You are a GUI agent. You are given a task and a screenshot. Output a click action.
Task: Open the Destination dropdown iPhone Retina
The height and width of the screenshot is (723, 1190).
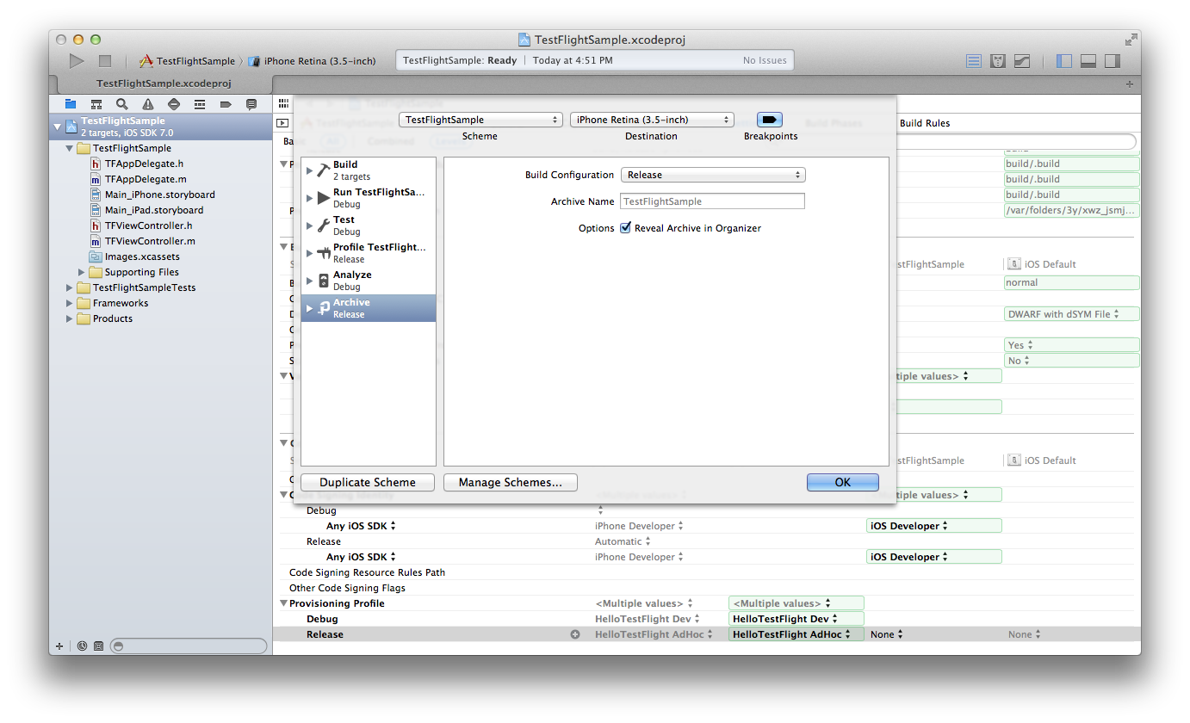(x=652, y=120)
